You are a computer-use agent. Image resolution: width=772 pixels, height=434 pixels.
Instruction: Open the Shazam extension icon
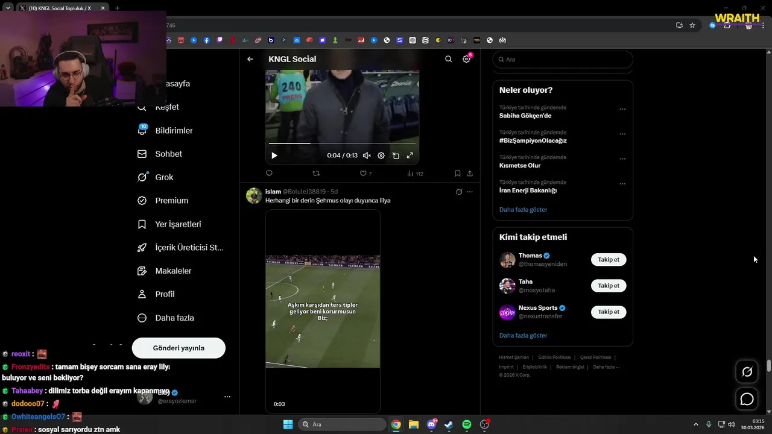coord(713,25)
